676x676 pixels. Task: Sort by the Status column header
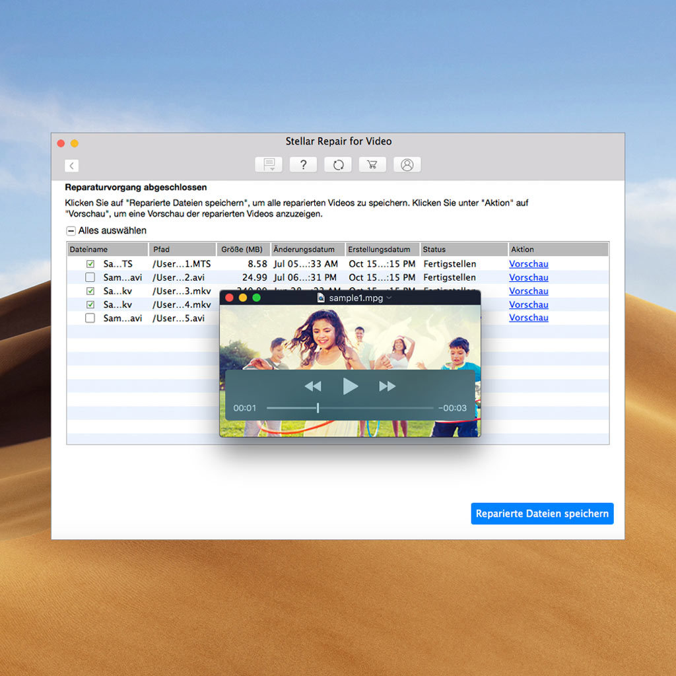coord(464,249)
